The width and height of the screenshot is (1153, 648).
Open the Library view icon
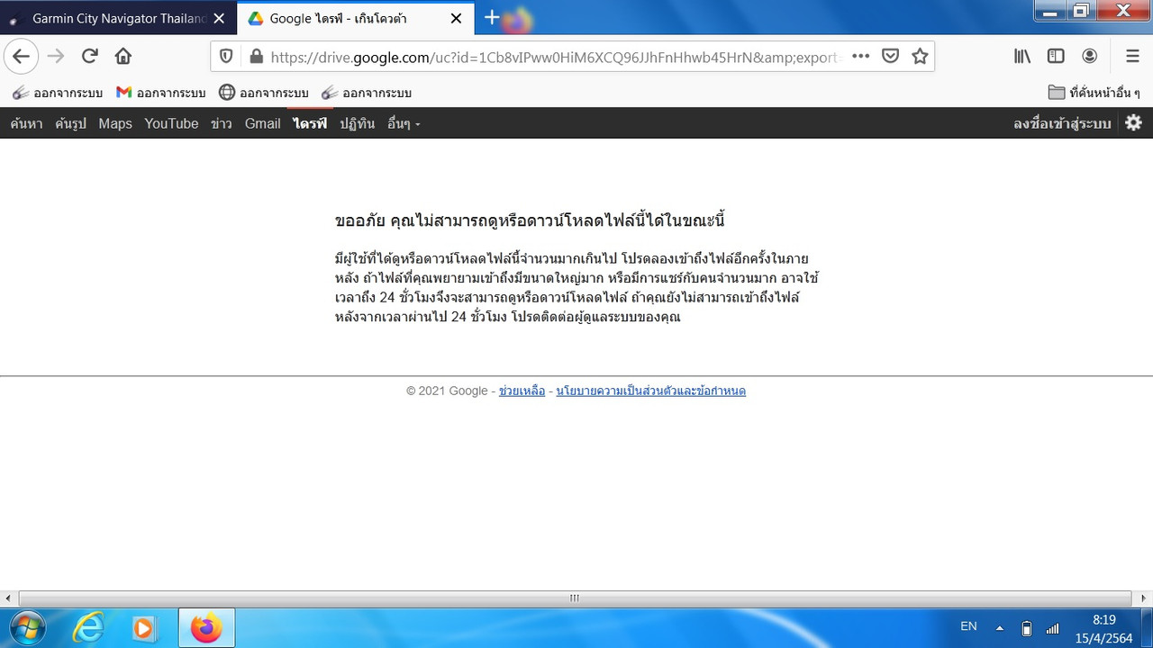click(1022, 56)
